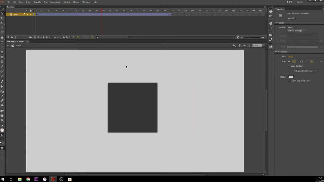Play the timeline animation
The height and width of the screenshot is (182, 324).
click(44, 37)
